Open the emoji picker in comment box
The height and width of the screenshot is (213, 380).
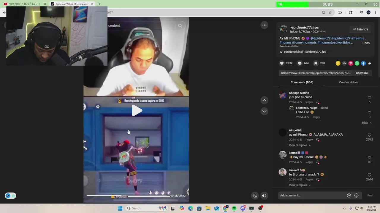pos(357,196)
